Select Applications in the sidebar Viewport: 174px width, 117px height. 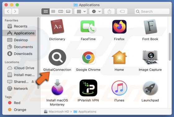pyautogui.click(x=19, y=33)
